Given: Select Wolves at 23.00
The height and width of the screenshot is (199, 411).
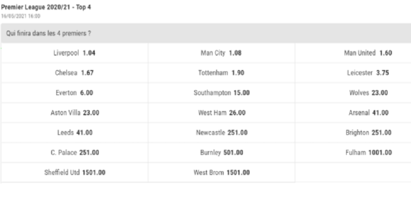Looking at the screenshot, I should 368,92.
